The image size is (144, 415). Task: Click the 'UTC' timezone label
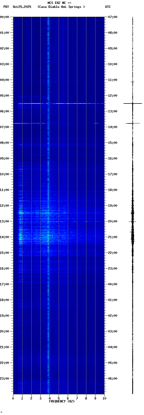108,7
